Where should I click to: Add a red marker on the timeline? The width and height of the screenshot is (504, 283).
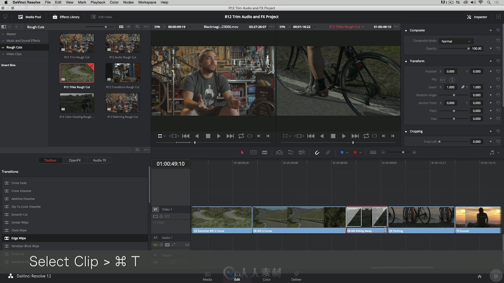click(x=355, y=153)
